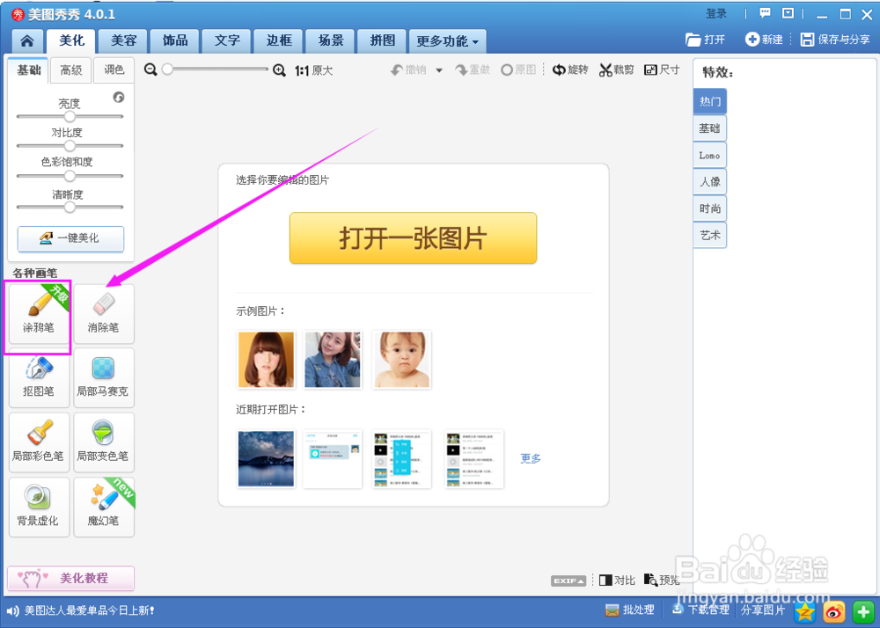Expand the EXIF information panel
Image resolution: width=880 pixels, height=628 pixels.
(568, 580)
